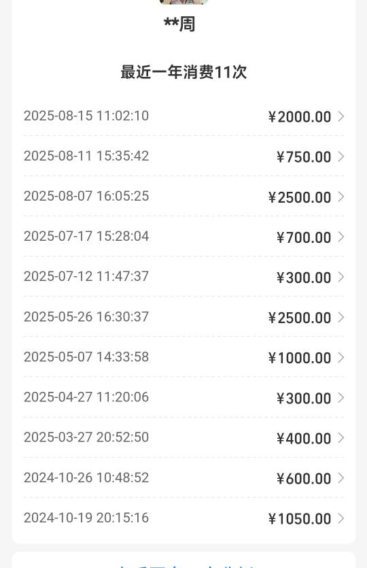Tap arrow on 2025-04-27 ¥300.00 row
367x568 pixels.
tap(340, 398)
